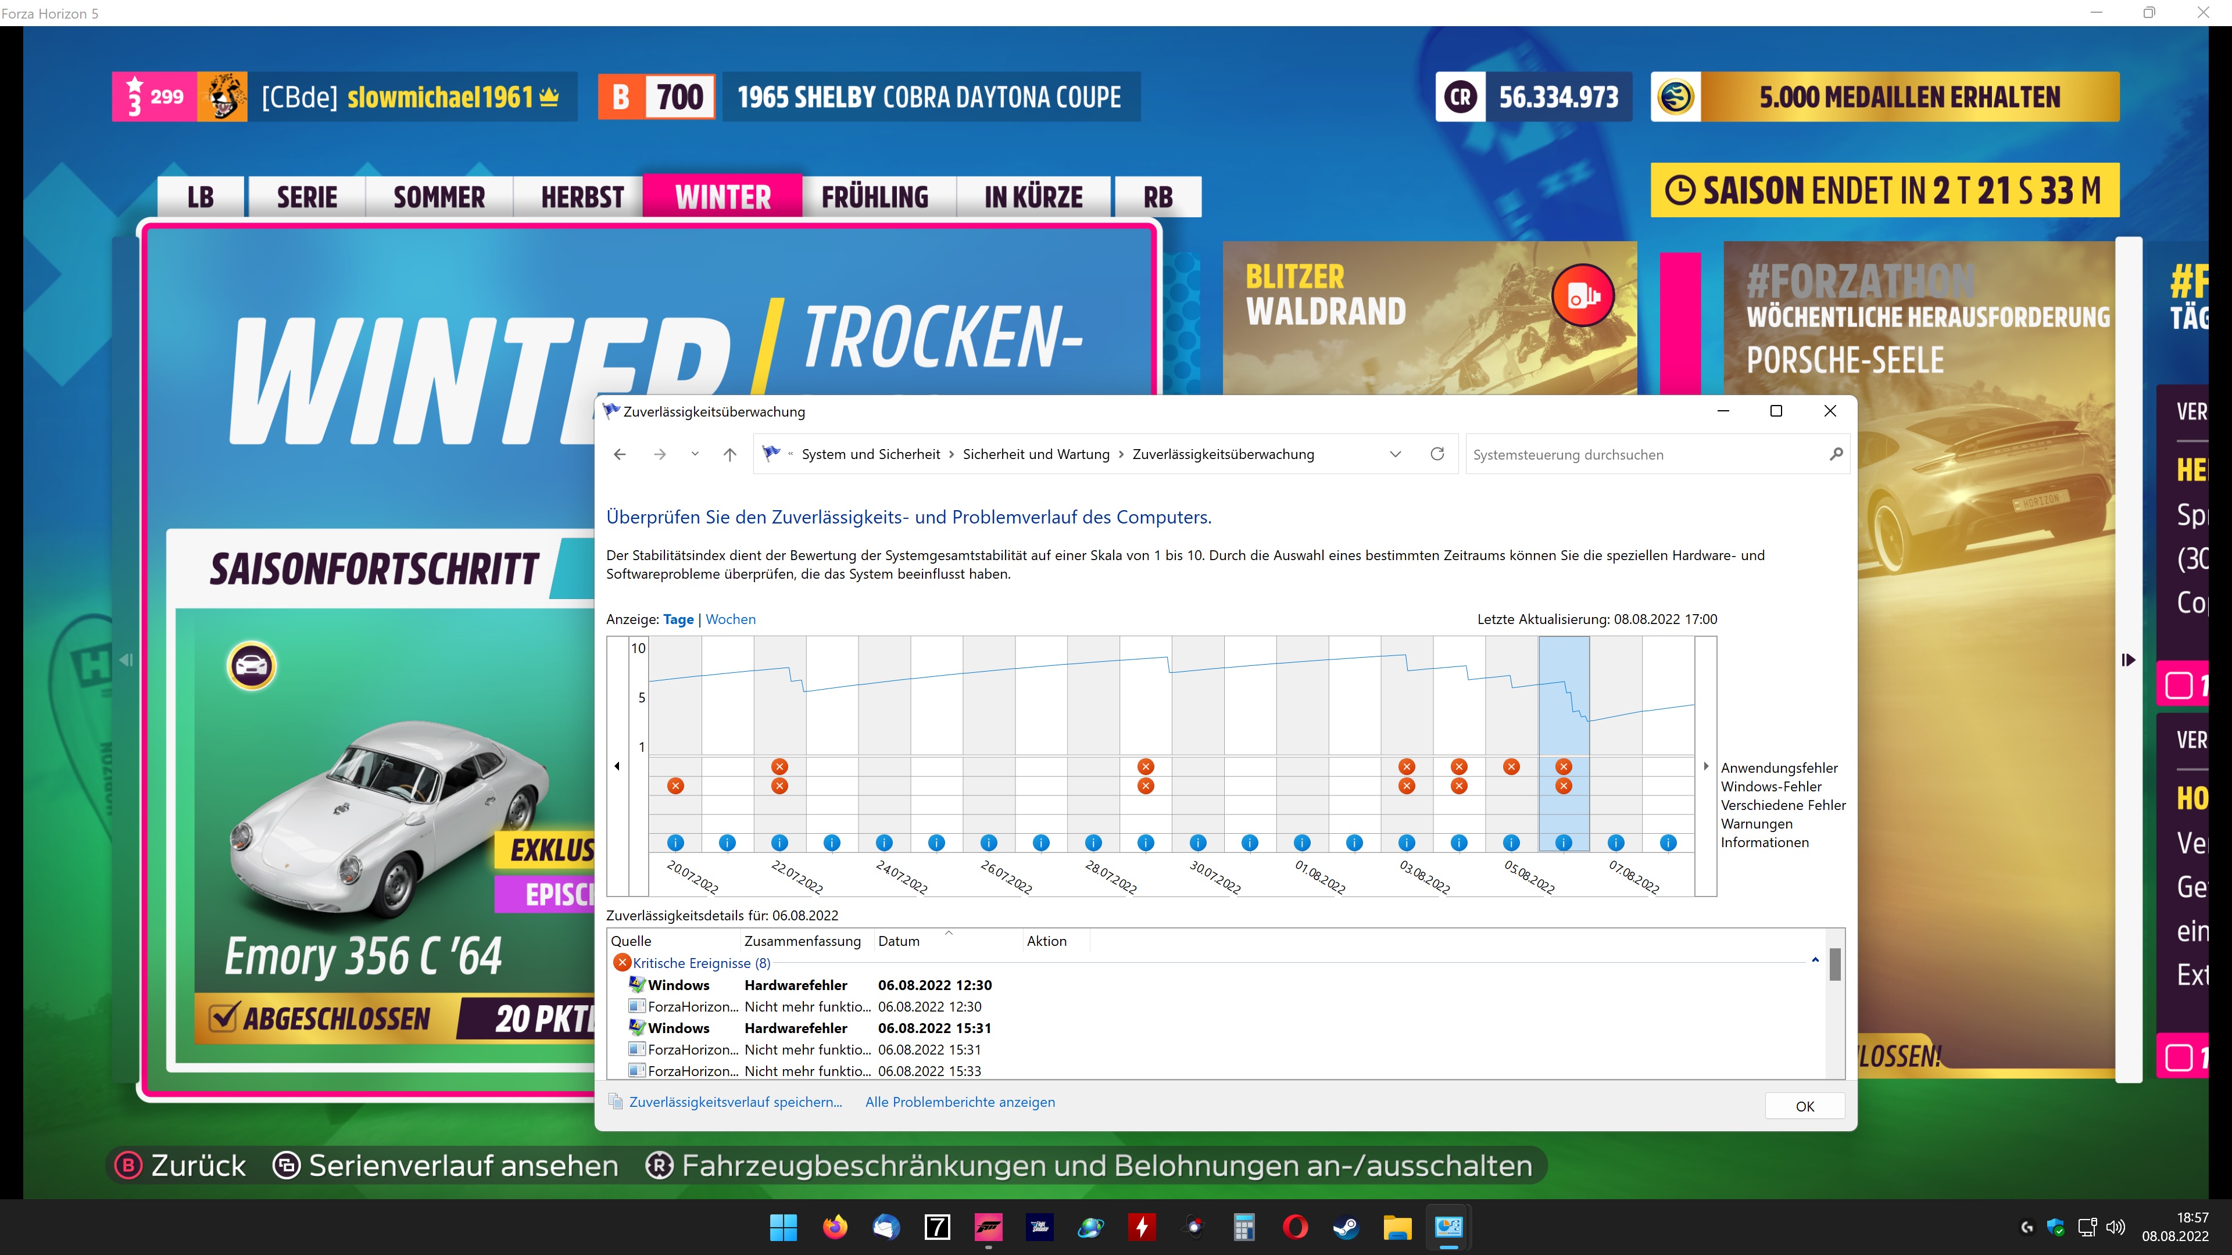Click the Opera browser taskbar icon

[1294, 1227]
